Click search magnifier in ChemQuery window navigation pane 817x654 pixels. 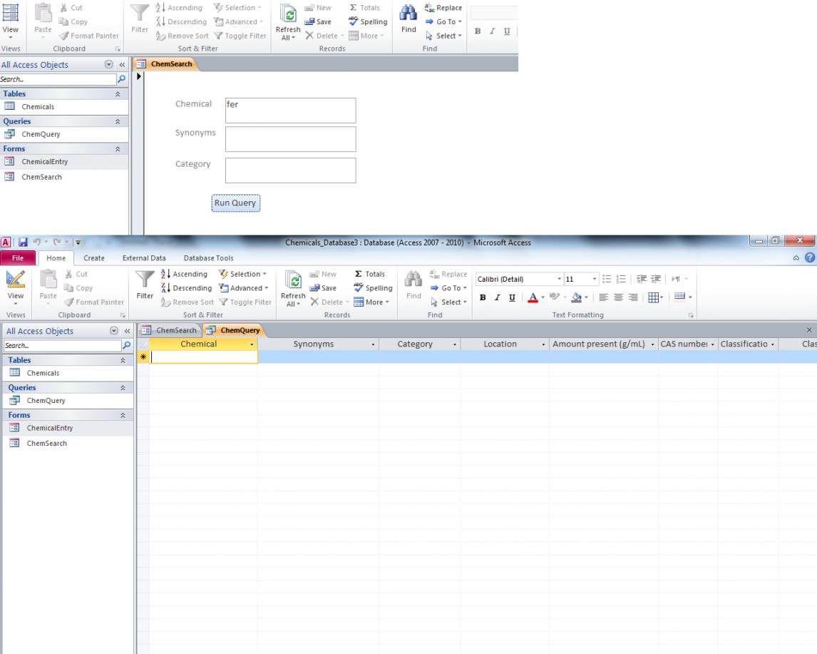pos(127,345)
